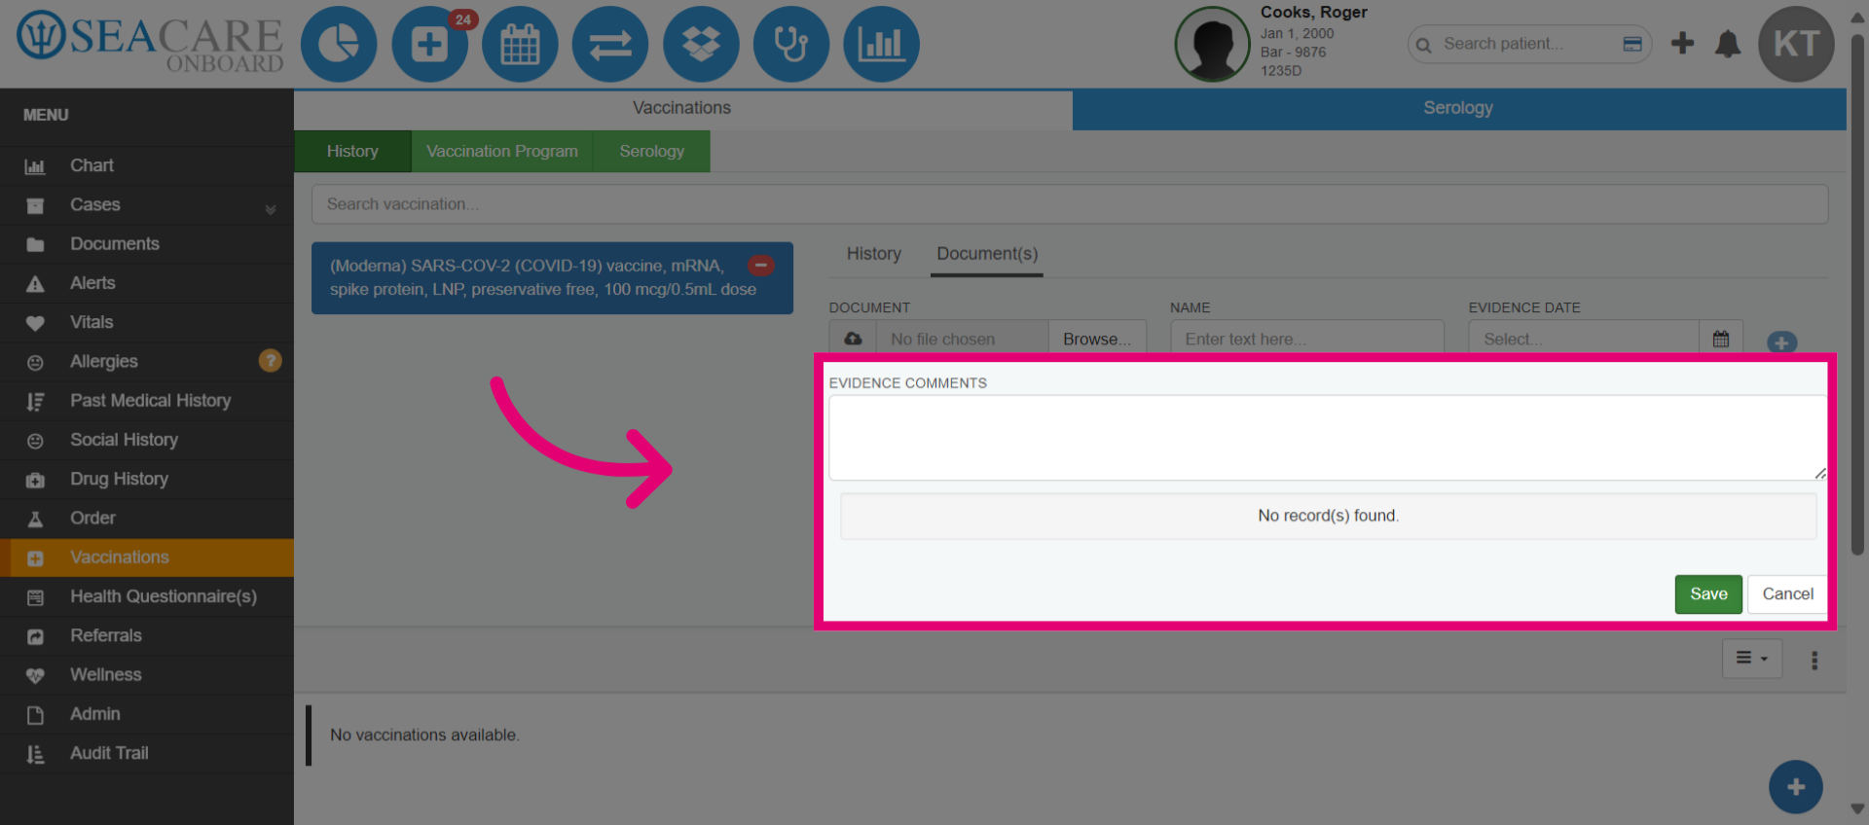Screen dimensions: 1869x825
Task: Open the evidence date calendar picker
Action: pos(1721,339)
